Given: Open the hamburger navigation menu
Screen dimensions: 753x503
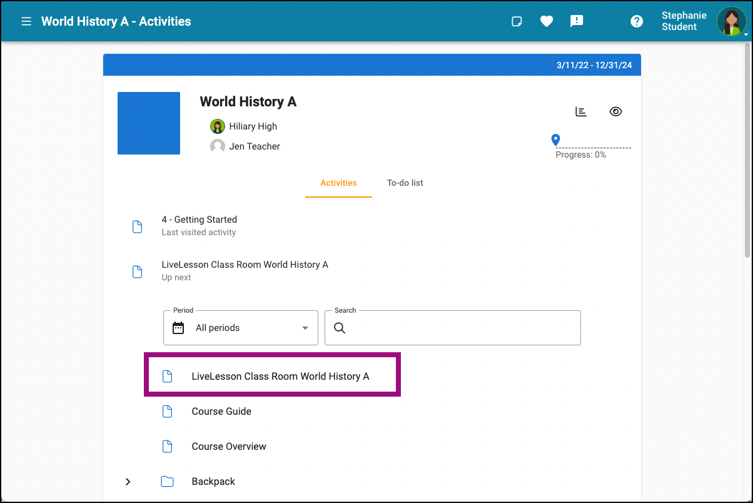Looking at the screenshot, I should (26, 21).
